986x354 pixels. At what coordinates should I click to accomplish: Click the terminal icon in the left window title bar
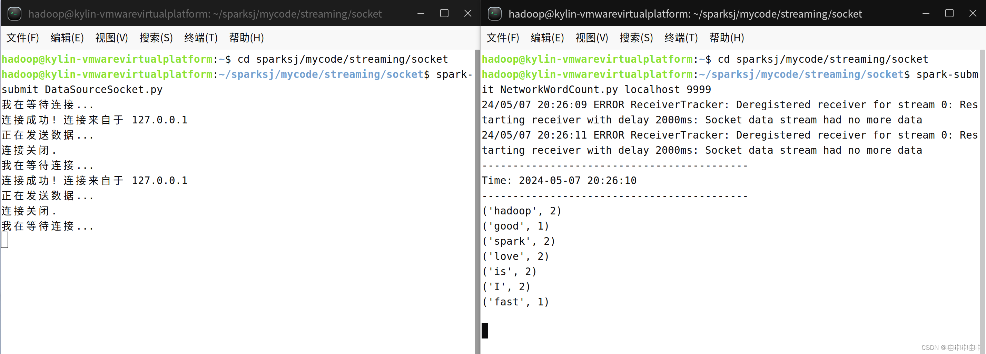pyautogui.click(x=14, y=13)
